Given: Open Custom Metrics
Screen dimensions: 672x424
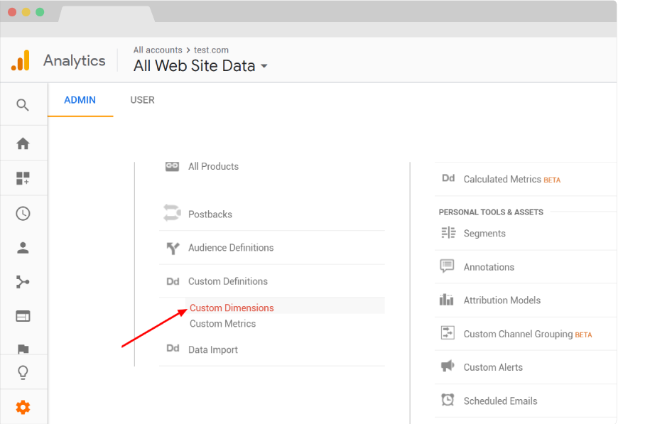Looking at the screenshot, I should [223, 323].
